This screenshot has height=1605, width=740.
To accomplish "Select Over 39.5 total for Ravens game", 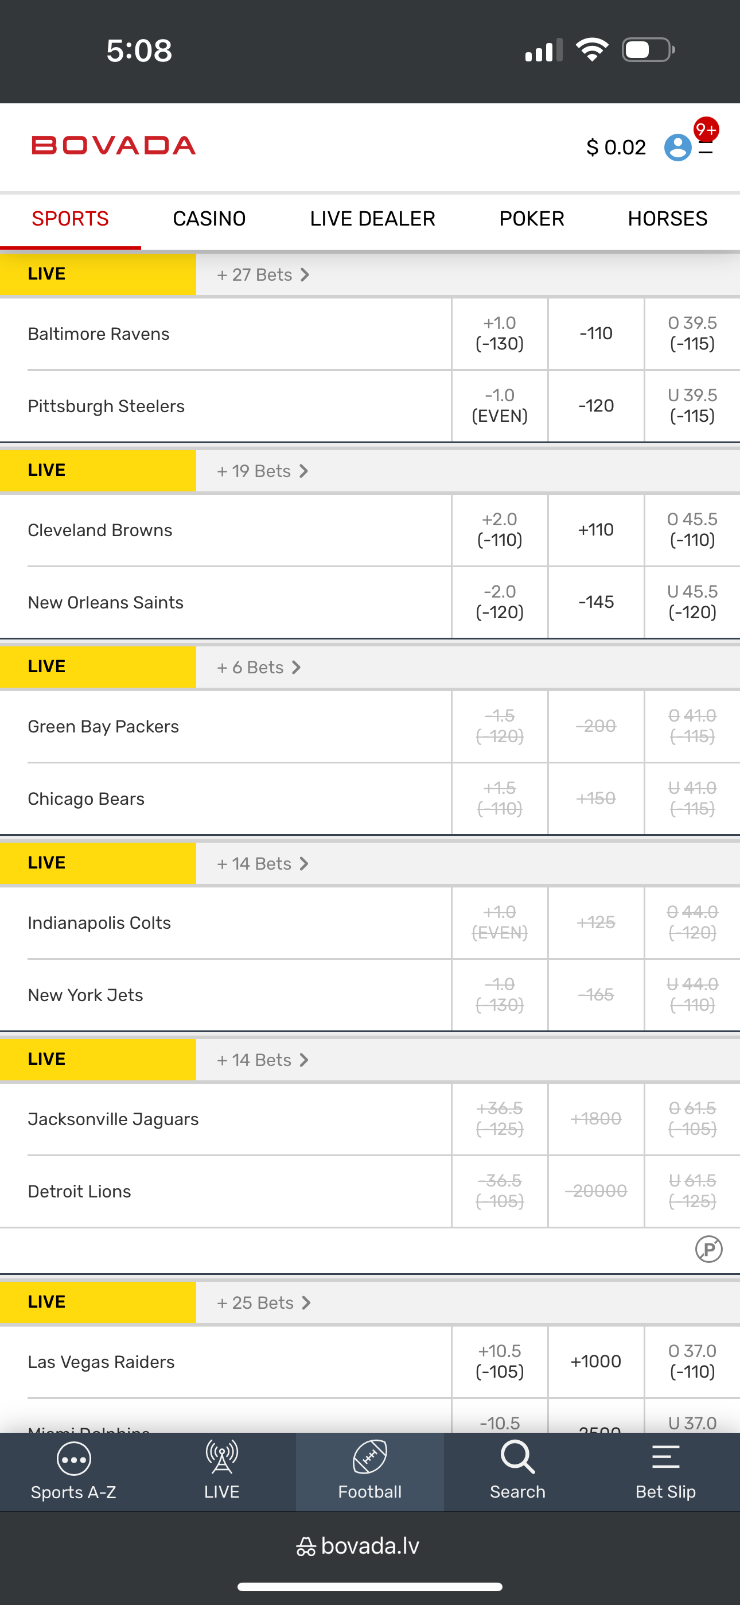I will 692,334.
